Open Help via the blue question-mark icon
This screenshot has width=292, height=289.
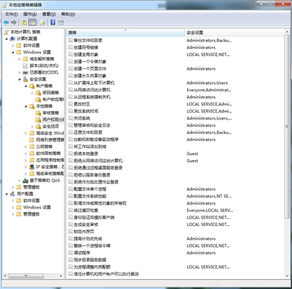point(53,23)
